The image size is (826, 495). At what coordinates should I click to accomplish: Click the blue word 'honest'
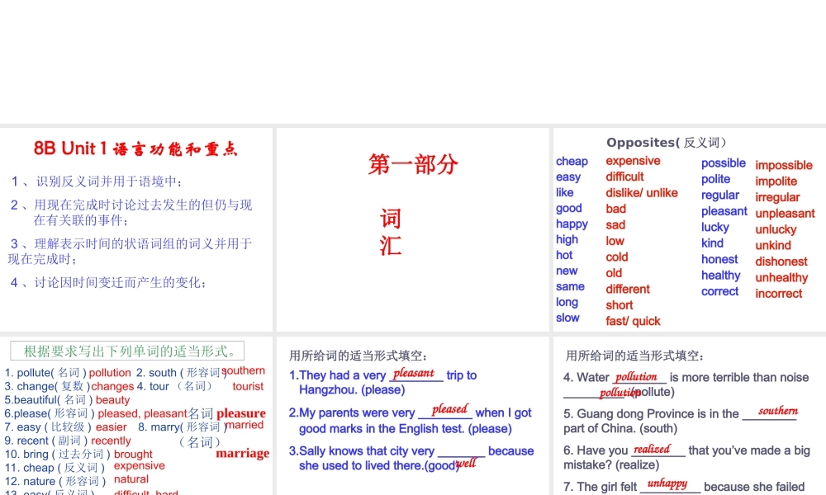click(x=719, y=259)
